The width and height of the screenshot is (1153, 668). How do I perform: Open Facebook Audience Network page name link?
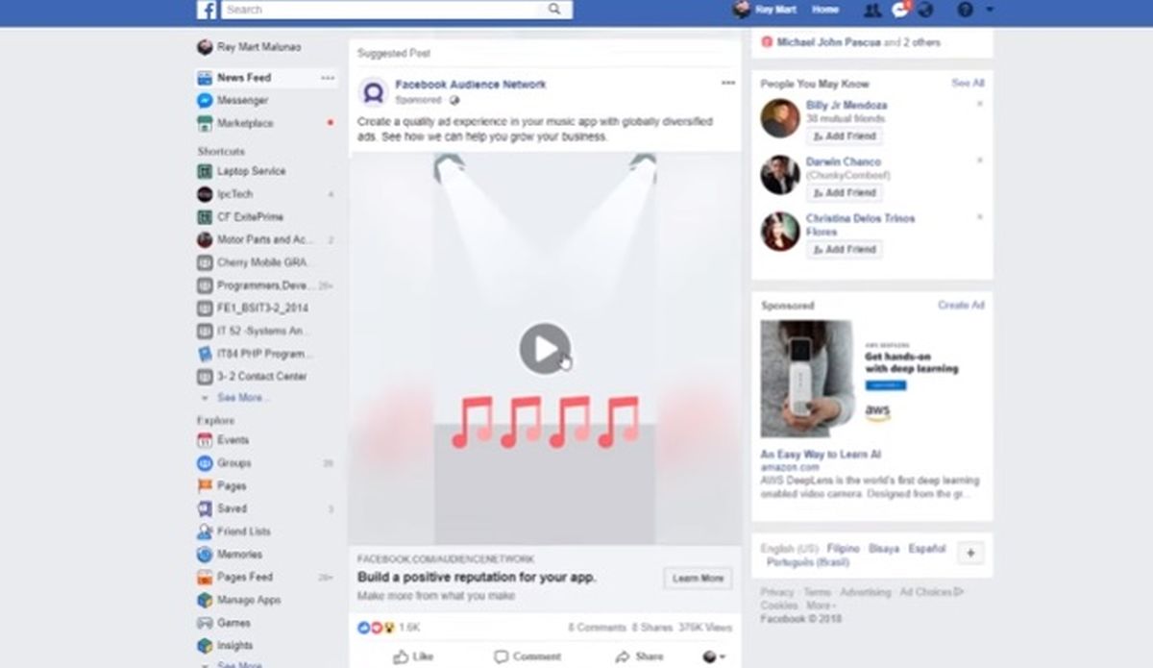click(x=471, y=85)
